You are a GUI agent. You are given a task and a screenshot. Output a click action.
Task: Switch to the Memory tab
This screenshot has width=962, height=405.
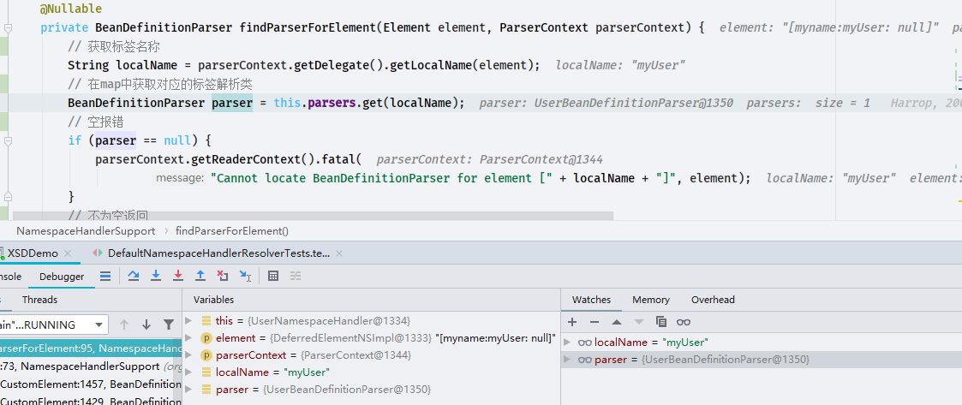(x=651, y=300)
